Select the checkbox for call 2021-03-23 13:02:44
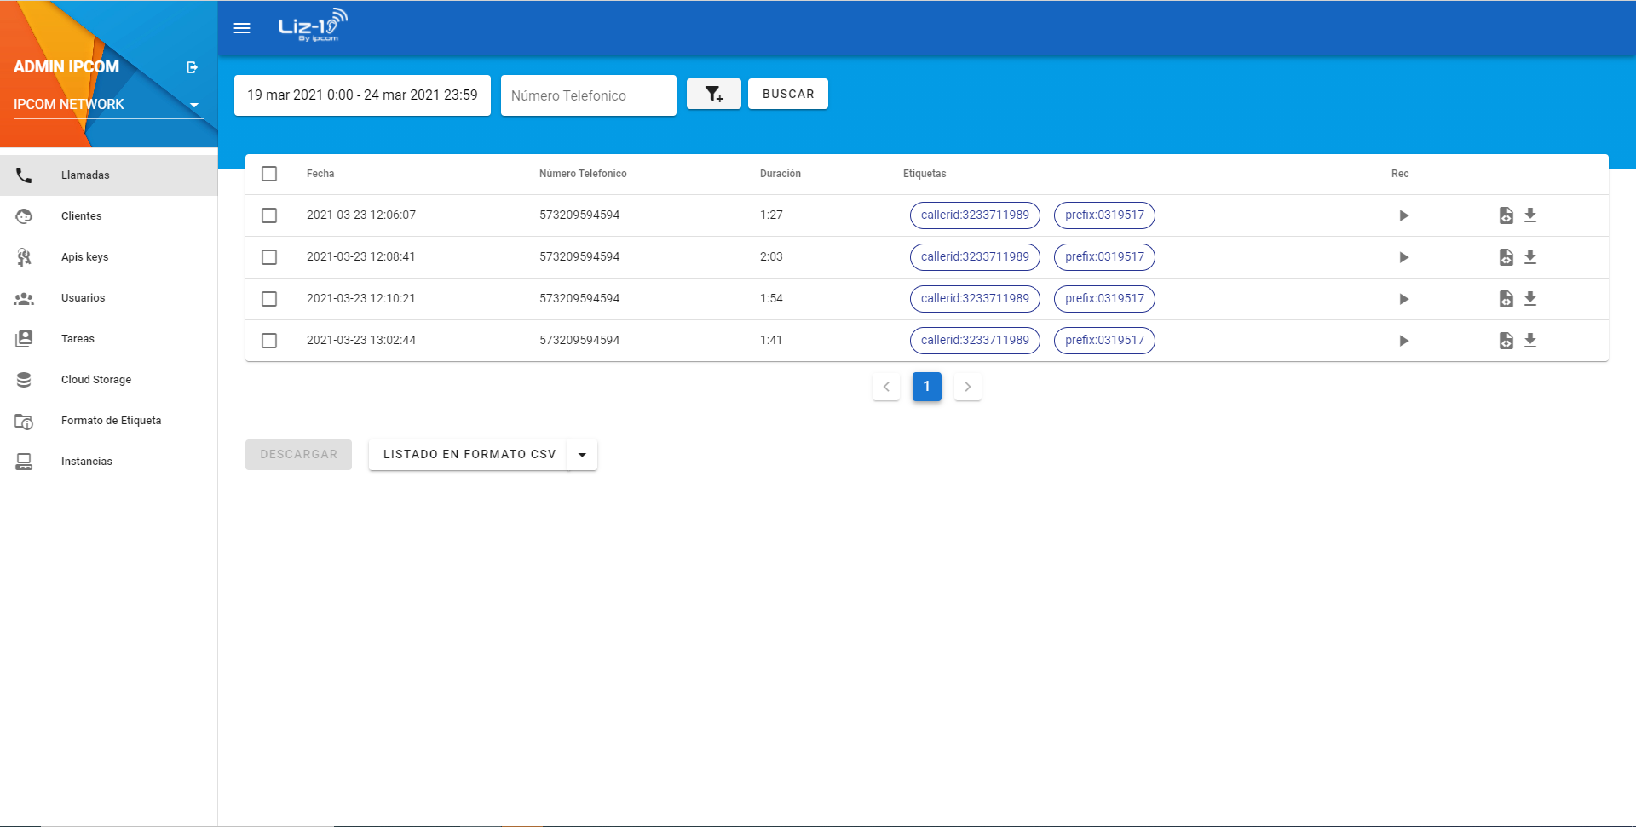The height and width of the screenshot is (827, 1636). coord(269,341)
